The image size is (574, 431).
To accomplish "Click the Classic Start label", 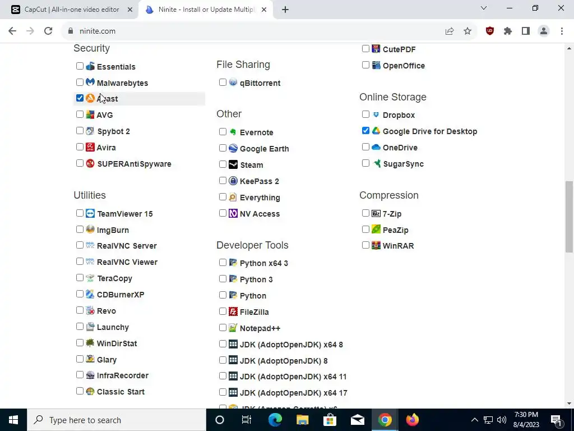I will click(x=121, y=392).
